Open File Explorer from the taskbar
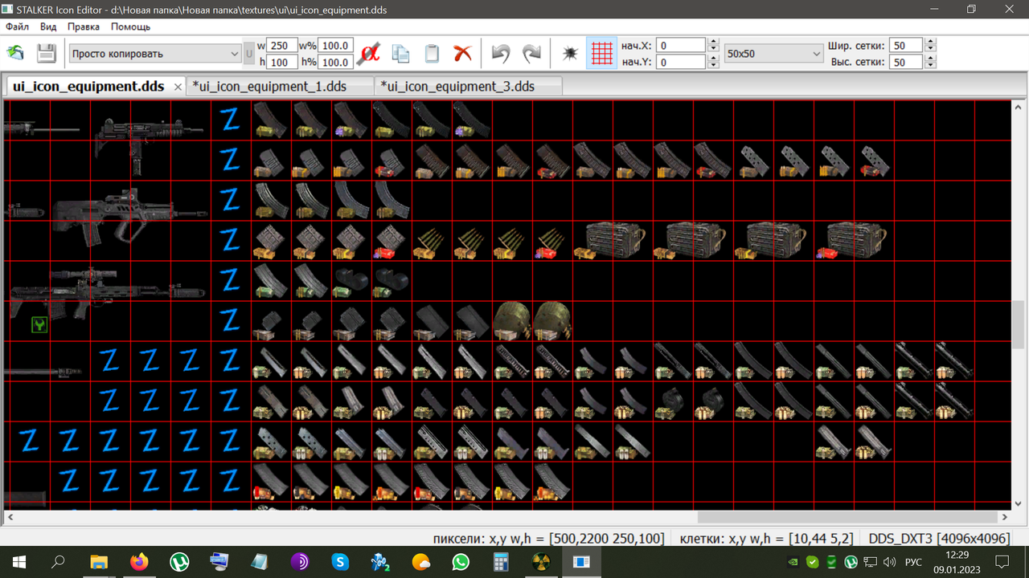Image resolution: width=1029 pixels, height=578 pixels. tap(98, 562)
